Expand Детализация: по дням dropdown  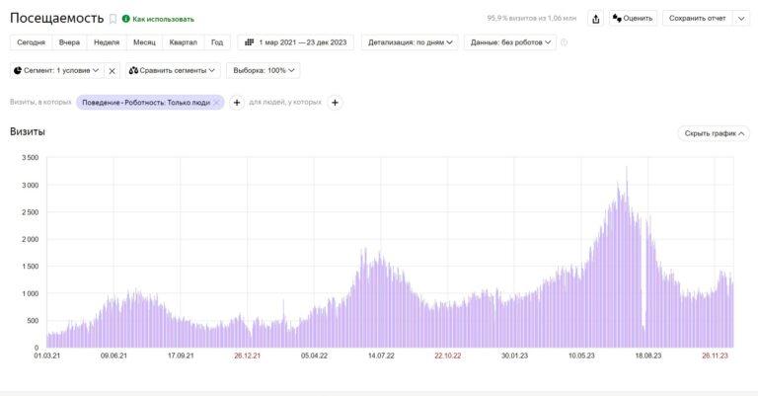click(x=410, y=42)
